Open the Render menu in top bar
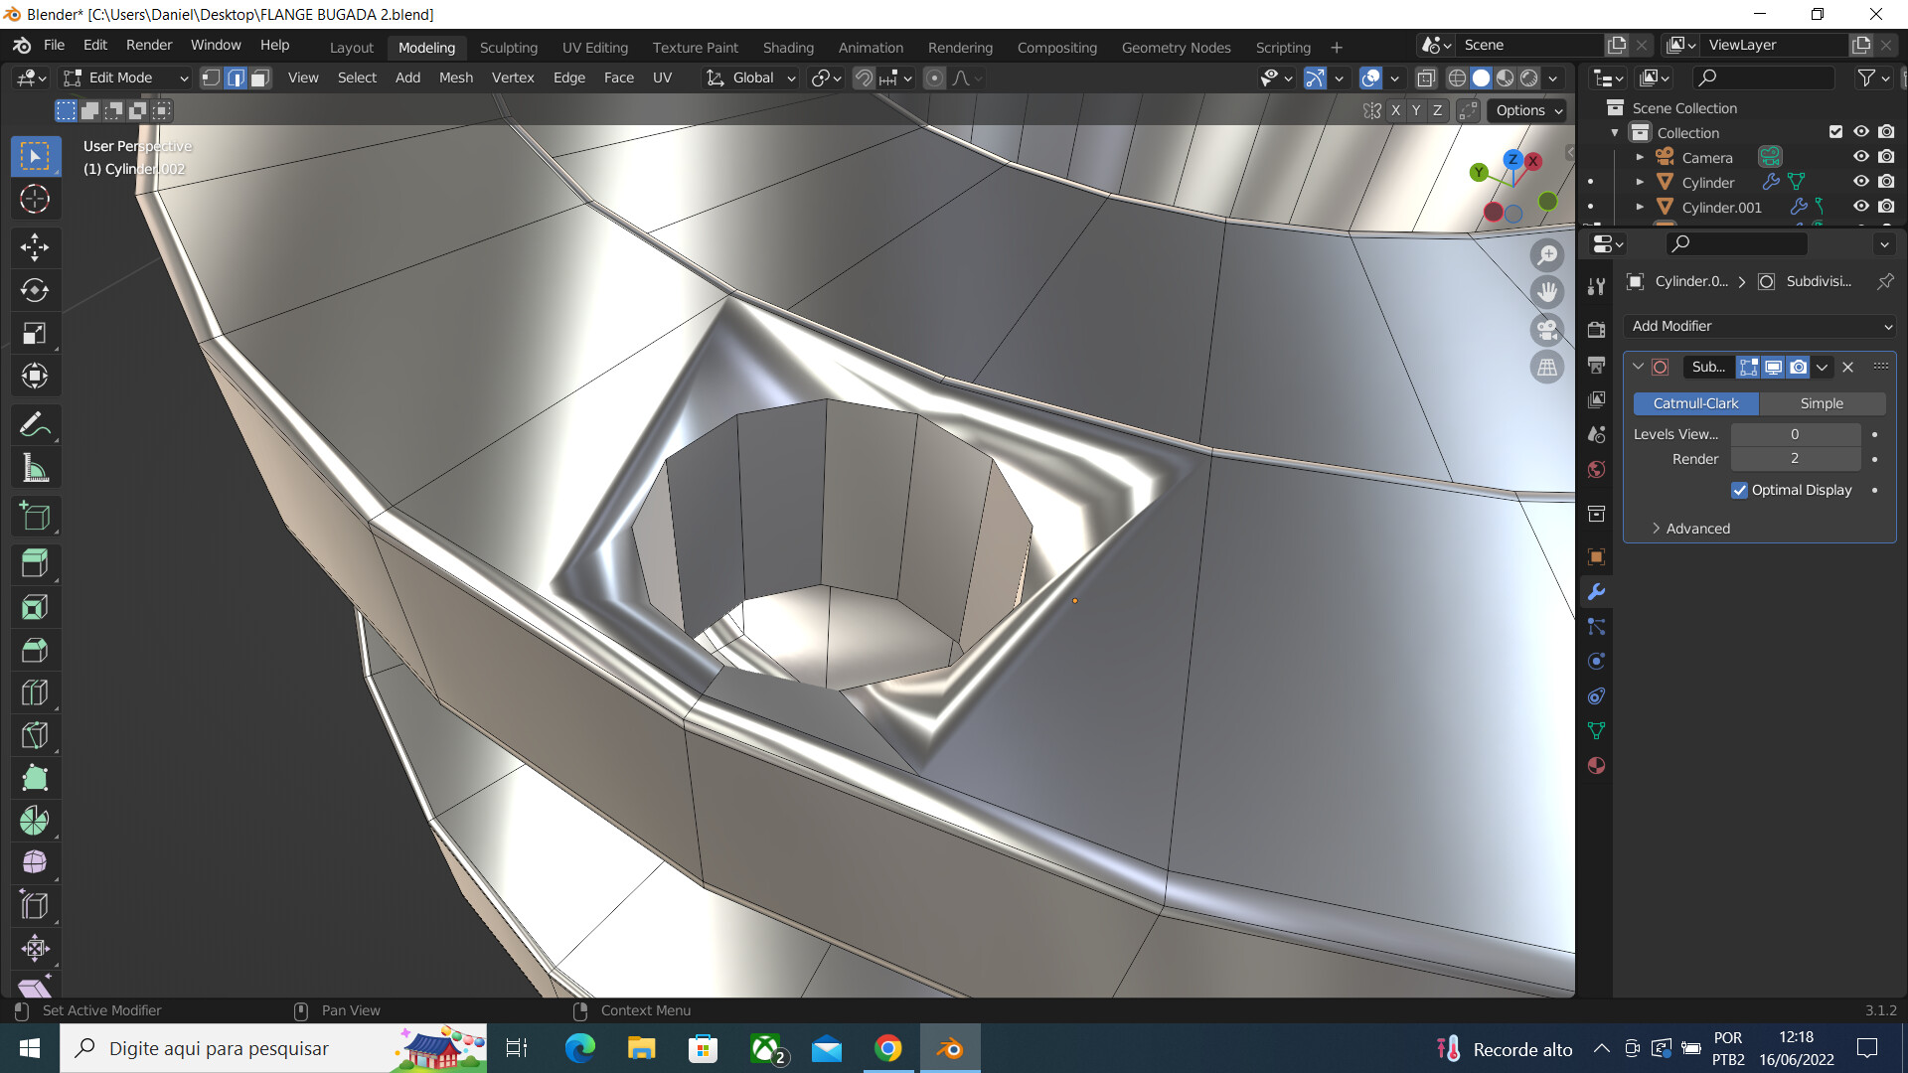Screen dimensions: 1908x1073 [x=149, y=45]
